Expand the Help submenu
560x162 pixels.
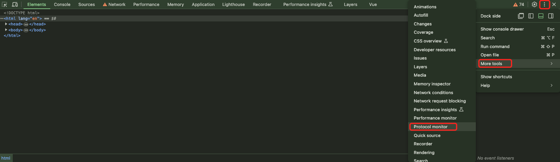[517, 85]
